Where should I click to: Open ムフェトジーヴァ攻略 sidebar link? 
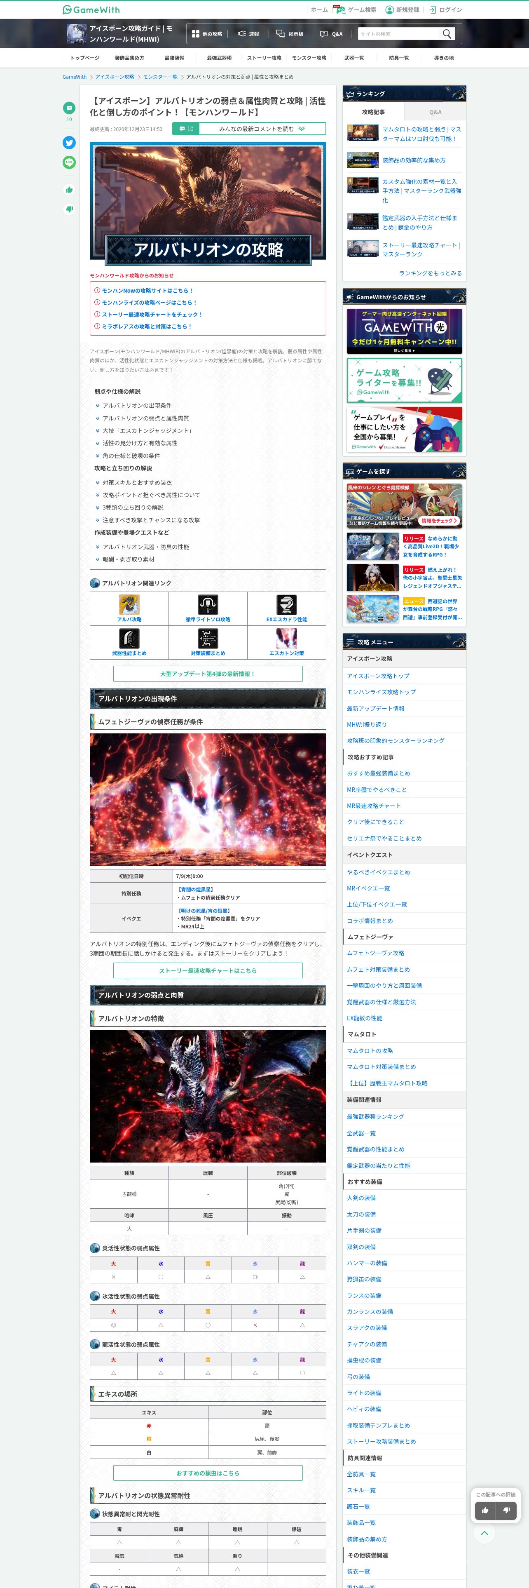pyautogui.click(x=375, y=953)
